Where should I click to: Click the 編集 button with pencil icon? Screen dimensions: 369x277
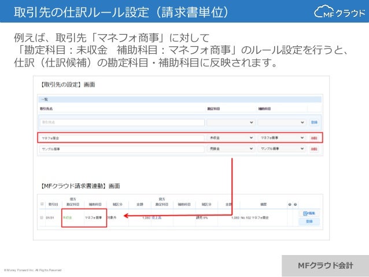[x=309, y=213]
